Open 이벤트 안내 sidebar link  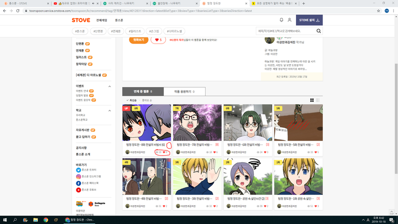82,91
